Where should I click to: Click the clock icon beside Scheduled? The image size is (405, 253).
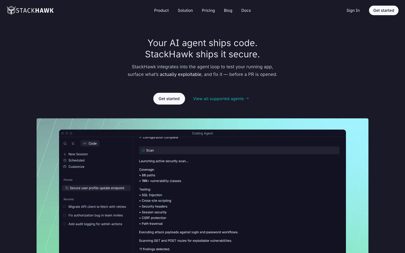[x=65, y=160]
